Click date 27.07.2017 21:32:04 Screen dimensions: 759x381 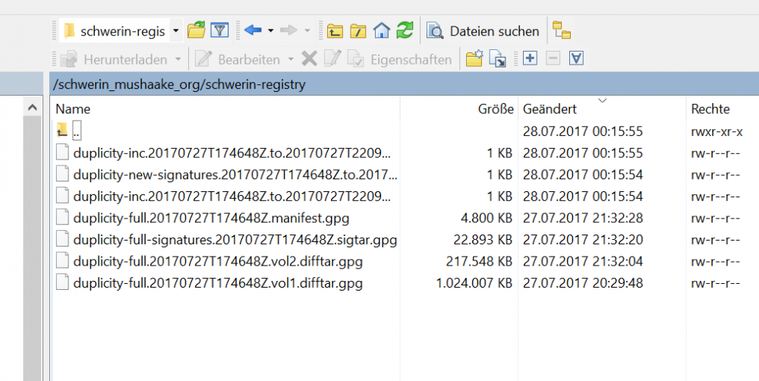click(583, 261)
